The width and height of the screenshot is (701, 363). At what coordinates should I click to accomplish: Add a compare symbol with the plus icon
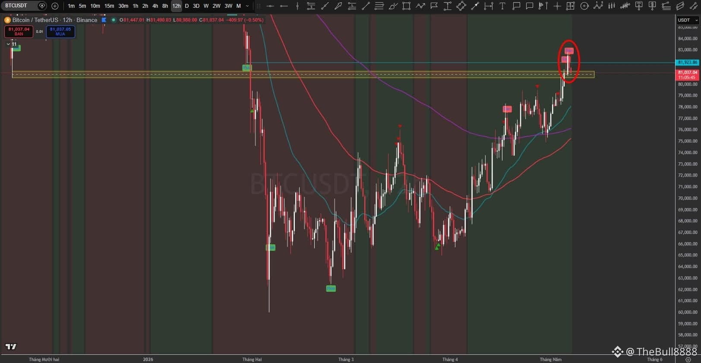pos(55,6)
